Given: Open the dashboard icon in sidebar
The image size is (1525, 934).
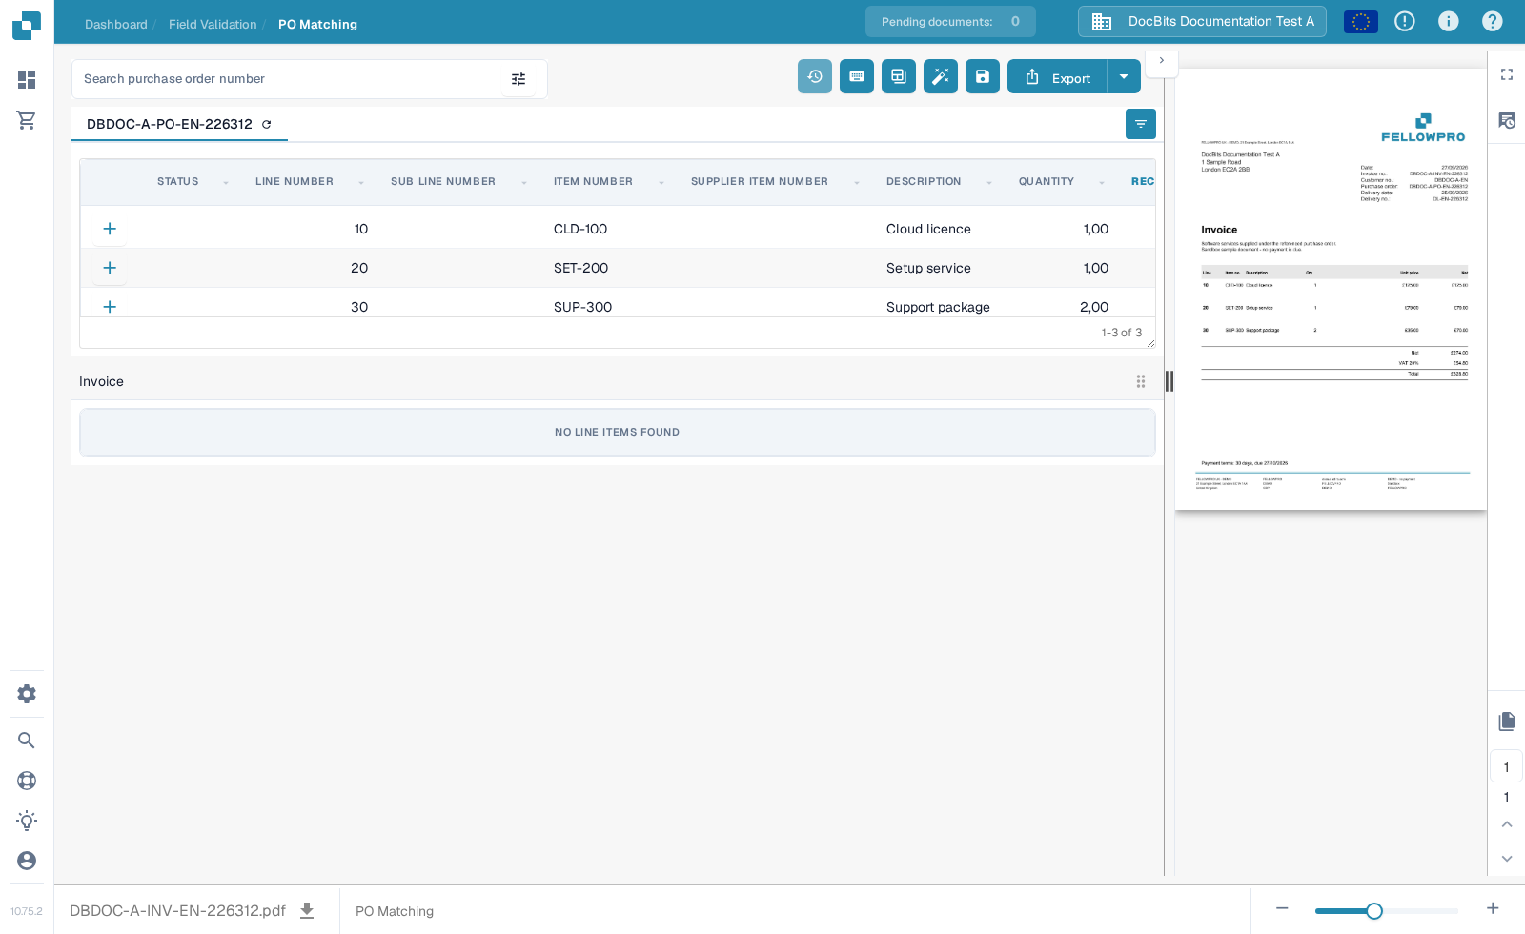Looking at the screenshot, I should point(27,80).
